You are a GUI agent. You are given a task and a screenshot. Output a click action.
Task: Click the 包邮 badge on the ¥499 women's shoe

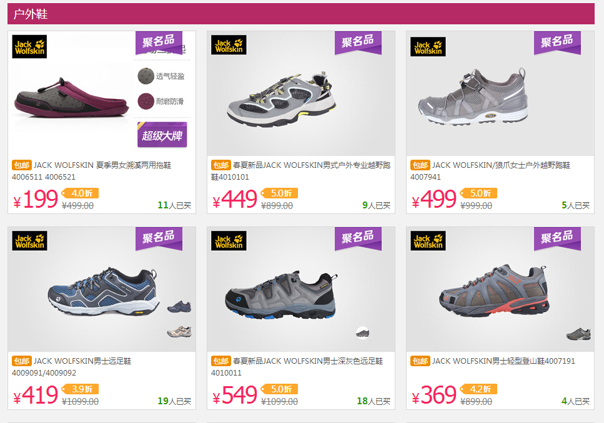[420, 165]
